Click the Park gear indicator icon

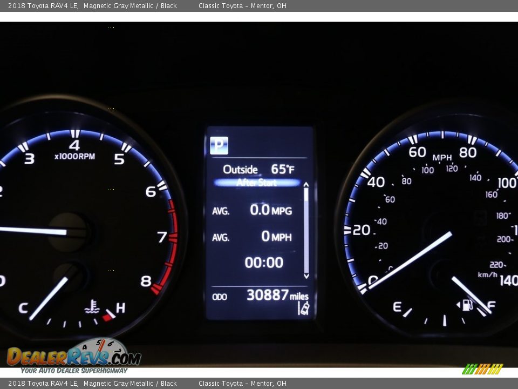pyautogui.click(x=219, y=145)
